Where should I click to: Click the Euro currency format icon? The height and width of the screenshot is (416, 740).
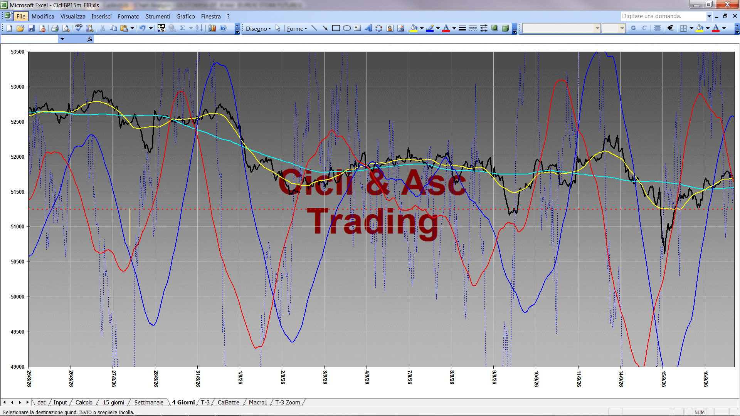coord(671,28)
